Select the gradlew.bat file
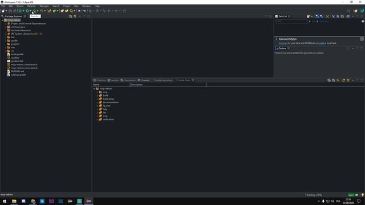Image resolution: width=365 pixels, height=205 pixels. (x=17, y=61)
